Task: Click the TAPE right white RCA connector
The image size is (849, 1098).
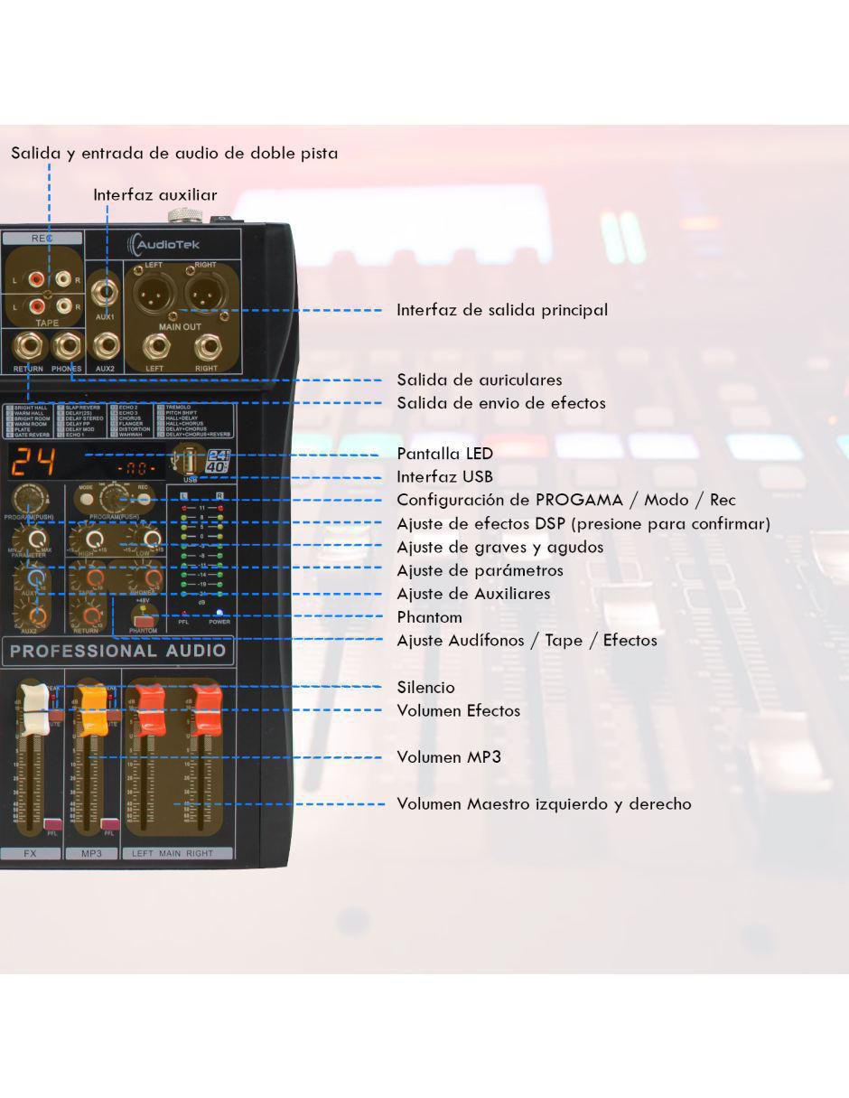Action: click(62, 307)
